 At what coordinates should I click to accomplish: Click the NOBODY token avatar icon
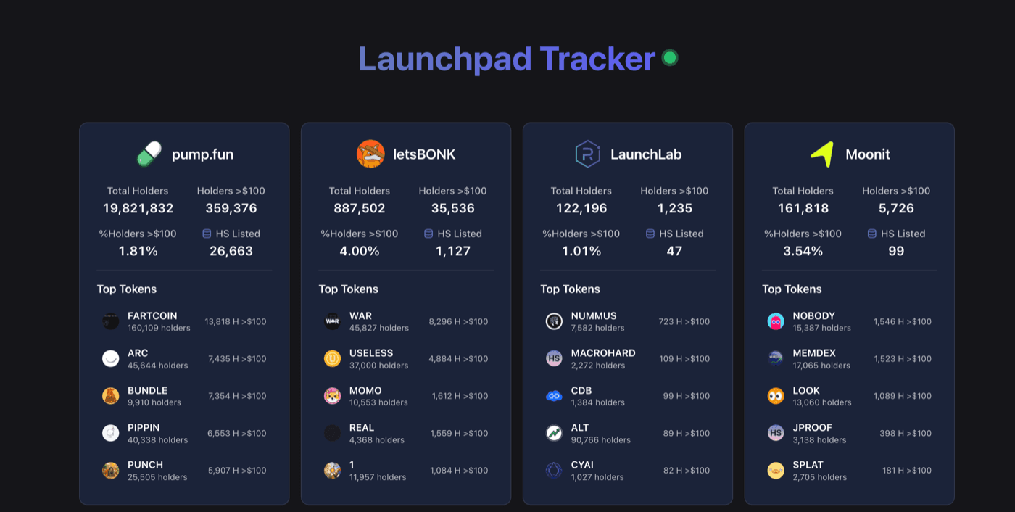click(775, 321)
